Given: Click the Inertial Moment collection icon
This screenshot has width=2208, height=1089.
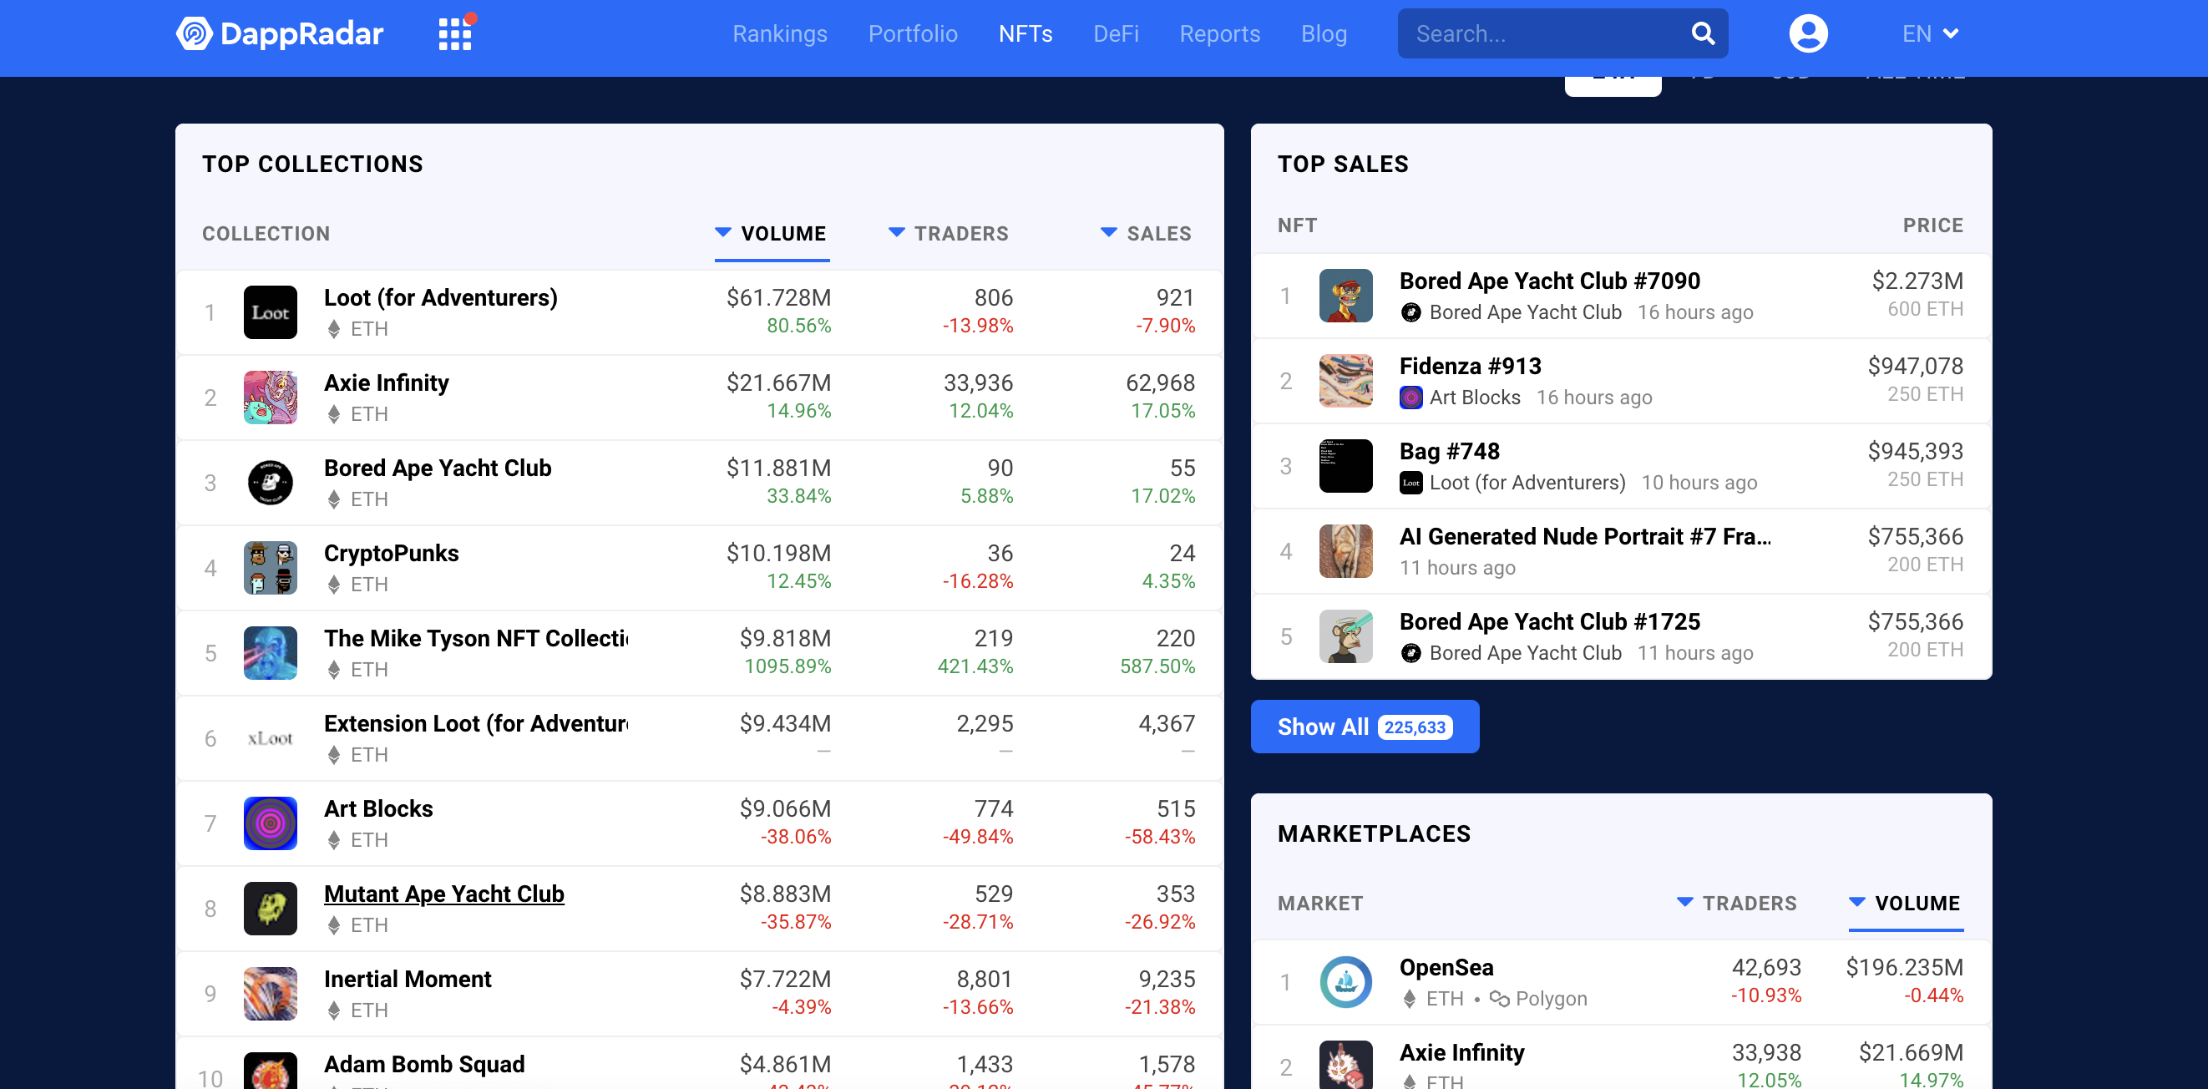Looking at the screenshot, I should tap(270, 994).
